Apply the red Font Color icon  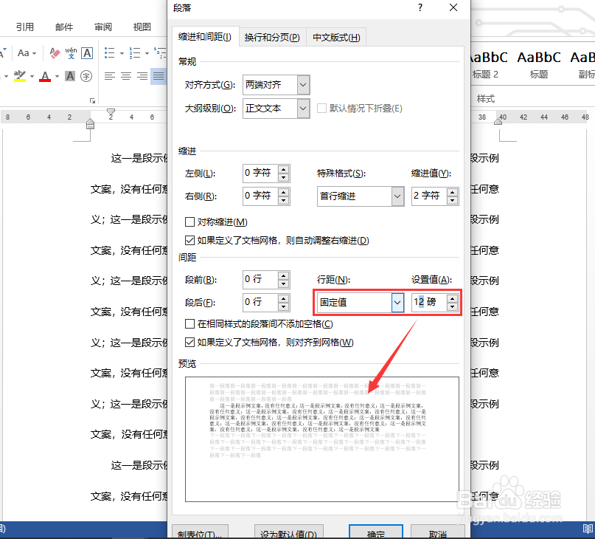click(x=44, y=75)
